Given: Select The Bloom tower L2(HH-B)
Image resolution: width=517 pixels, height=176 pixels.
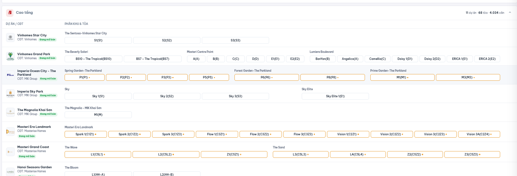Looking at the screenshot, I should click(x=167, y=174).
